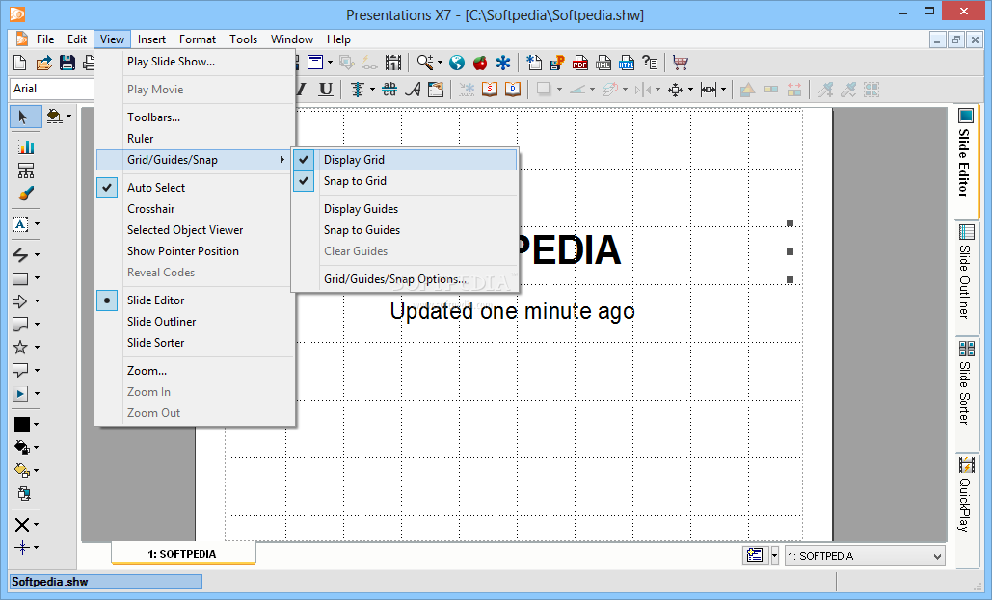Click the red apple toolbar icon
Viewport: 992px width, 600px height.
tap(480, 63)
